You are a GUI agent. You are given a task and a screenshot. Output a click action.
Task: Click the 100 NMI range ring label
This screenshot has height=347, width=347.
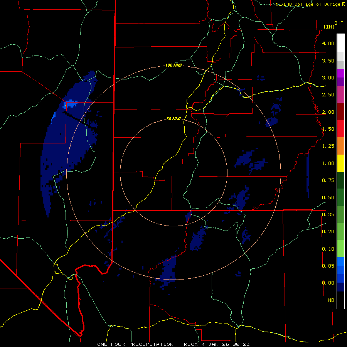coord(173,65)
